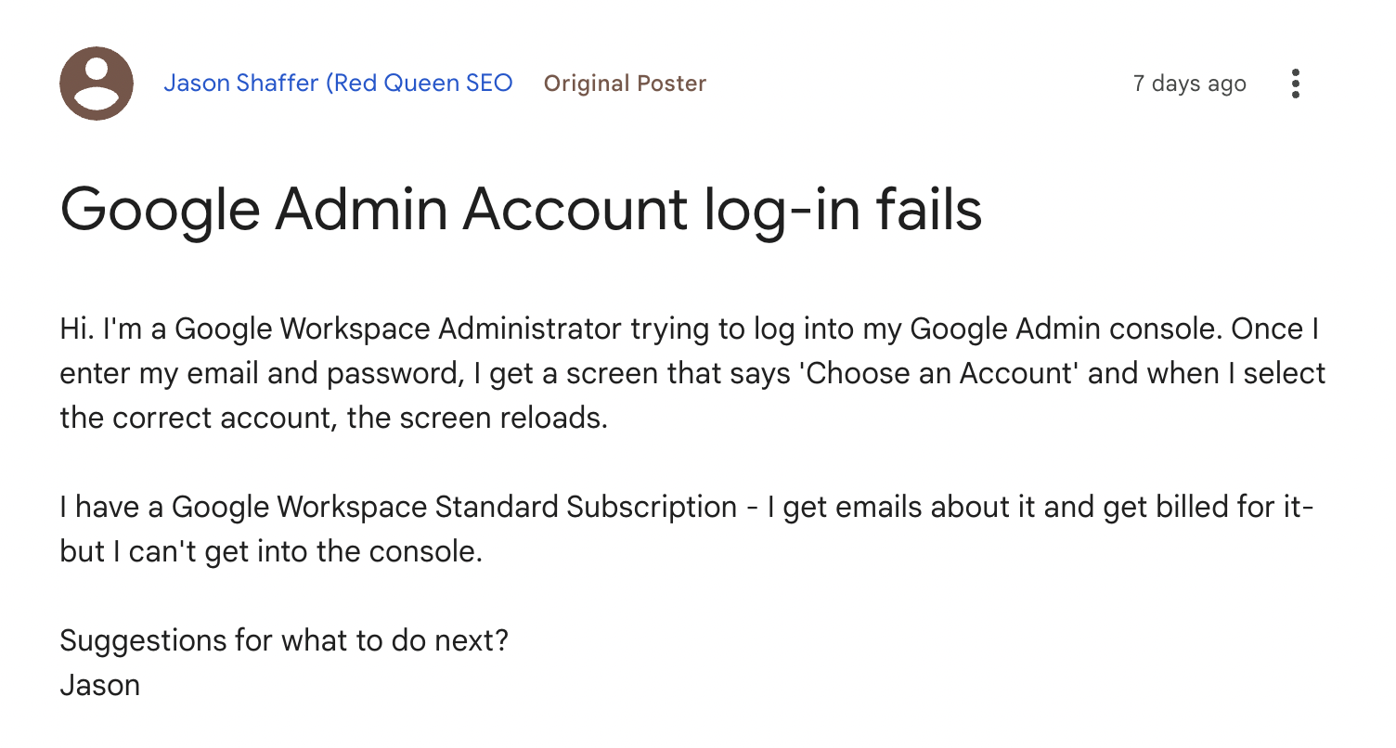Click 'Suggestions for what to do next?' line
1396x748 pixels.
click(x=284, y=641)
